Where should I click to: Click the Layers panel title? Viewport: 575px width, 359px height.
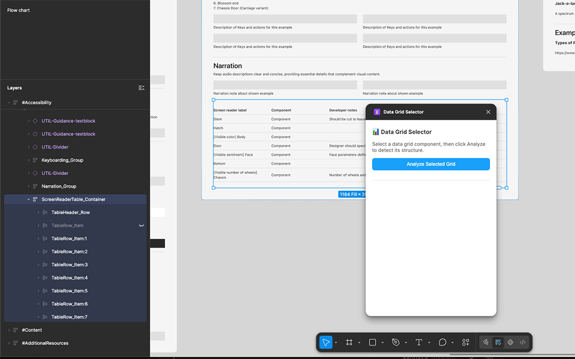[x=15, y=88]
